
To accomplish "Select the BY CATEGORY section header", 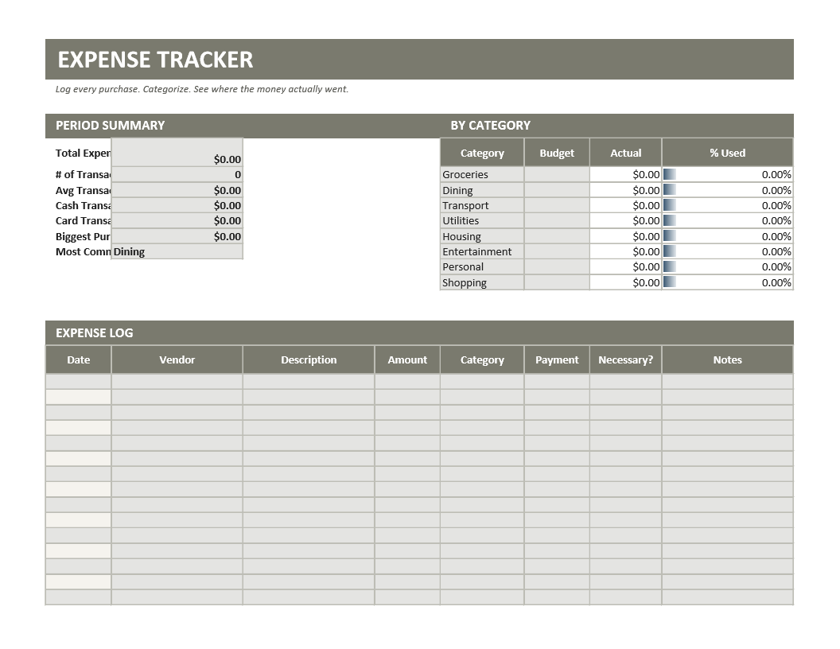I will coord(490,126).
